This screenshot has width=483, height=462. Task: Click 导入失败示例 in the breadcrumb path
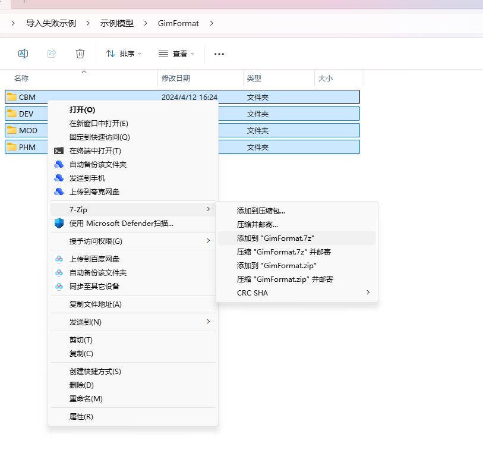[x=51, y=23]
